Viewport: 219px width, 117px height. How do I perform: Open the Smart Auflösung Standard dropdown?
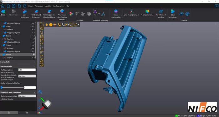coord(27,76)
